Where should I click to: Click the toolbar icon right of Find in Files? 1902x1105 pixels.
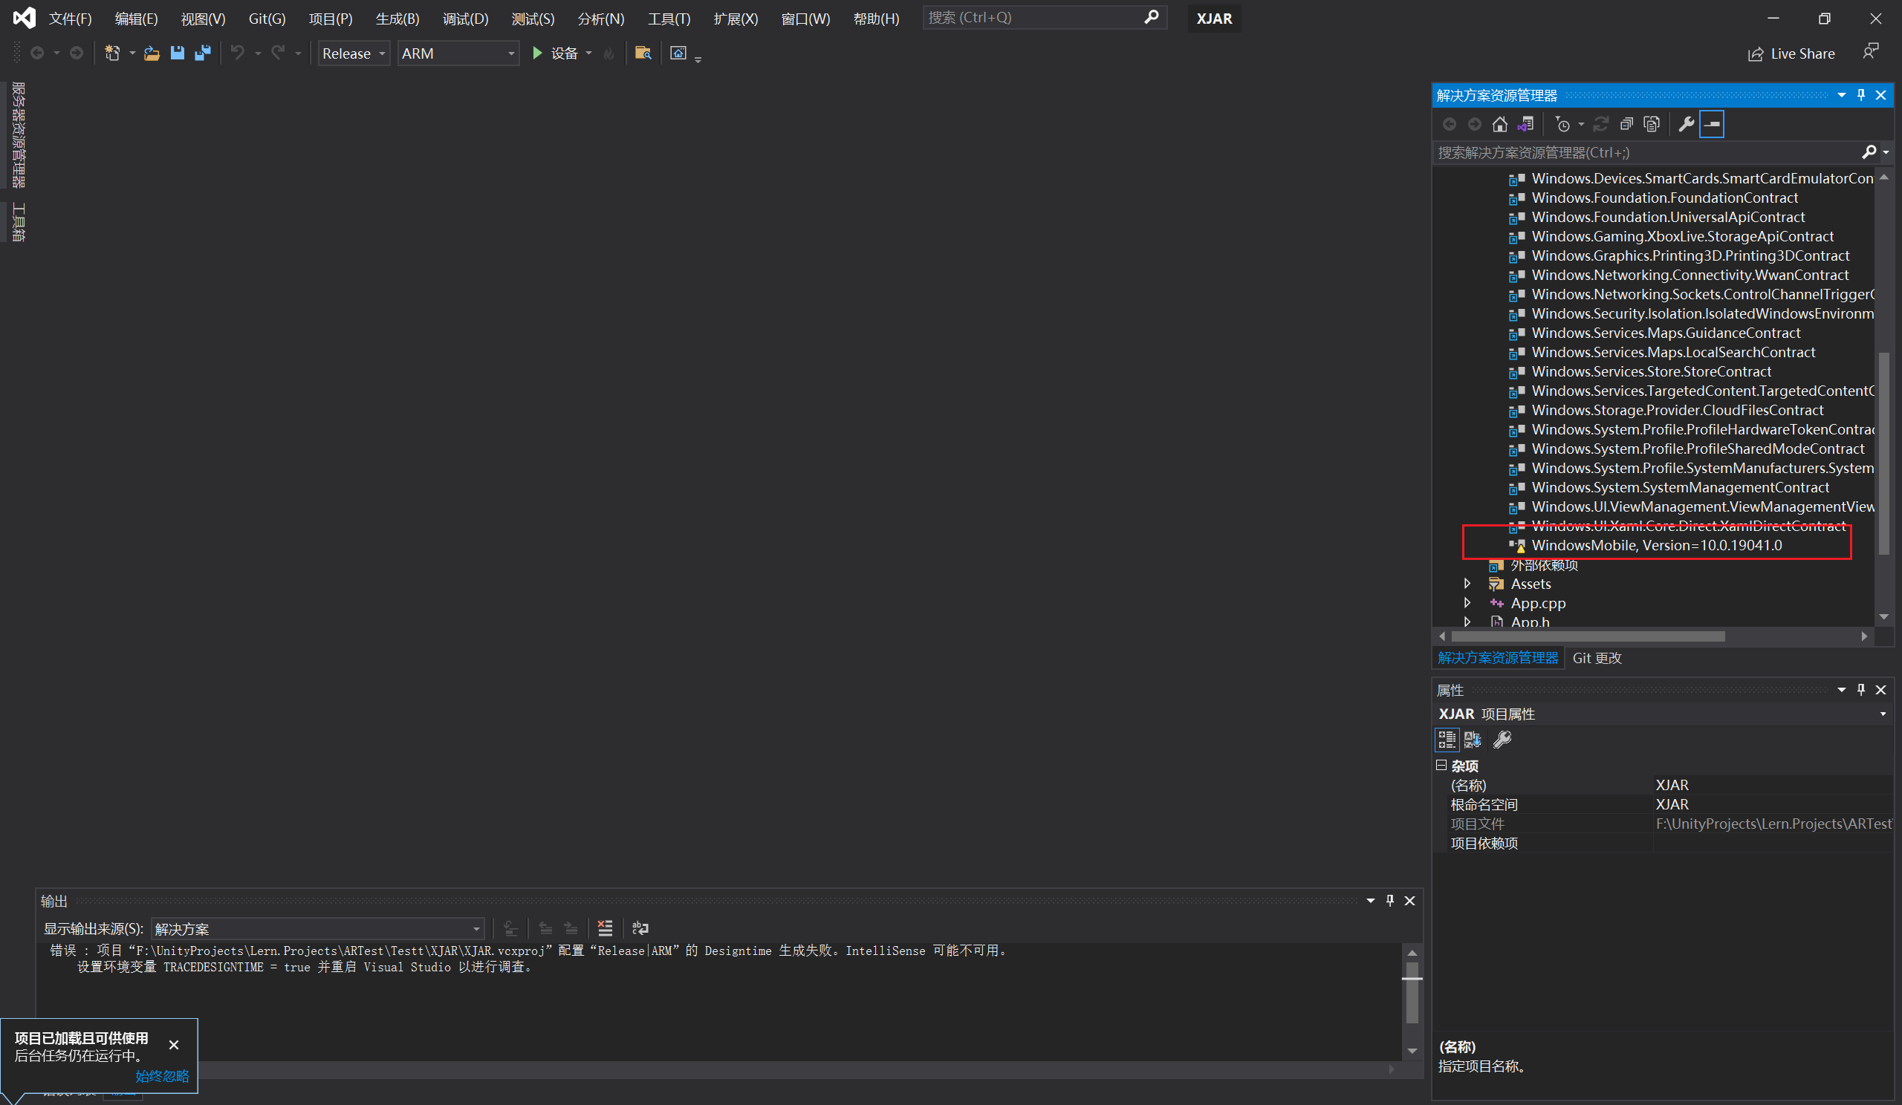tap(678, 53)
